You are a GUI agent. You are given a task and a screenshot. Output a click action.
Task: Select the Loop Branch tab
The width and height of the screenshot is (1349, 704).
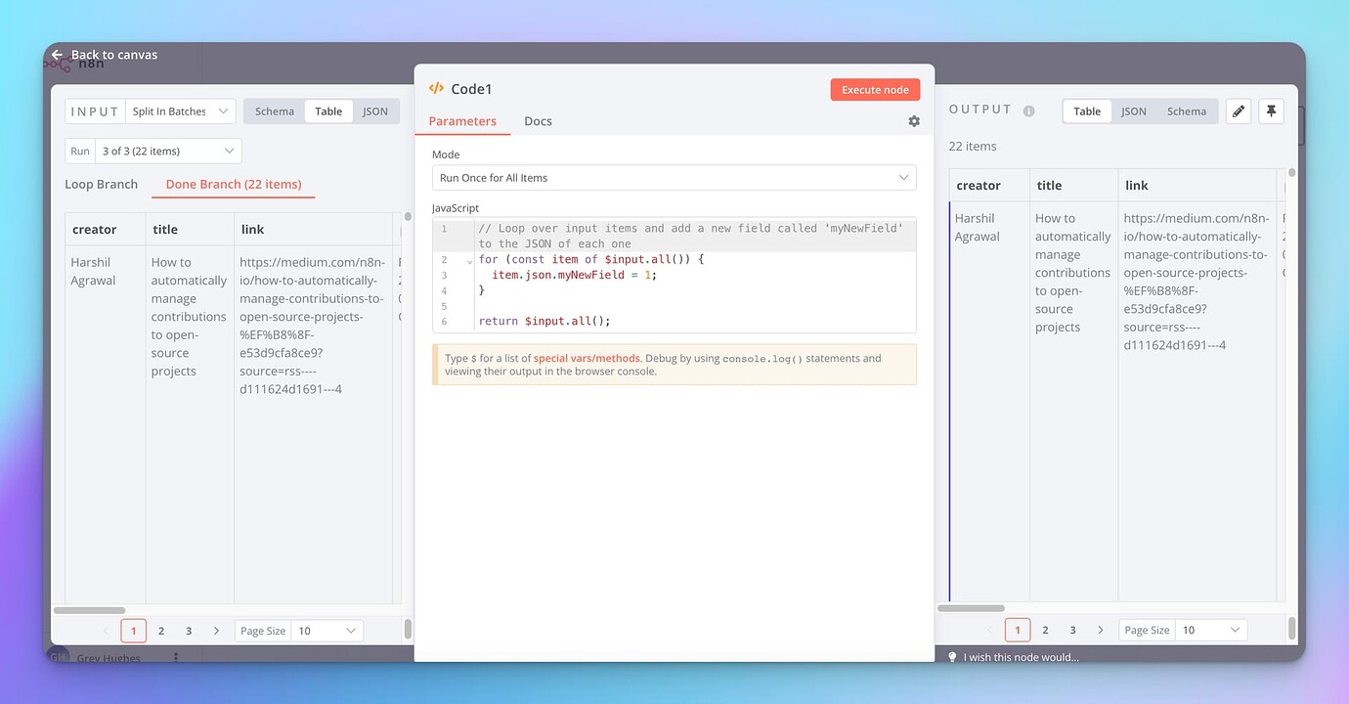point(102,184)
